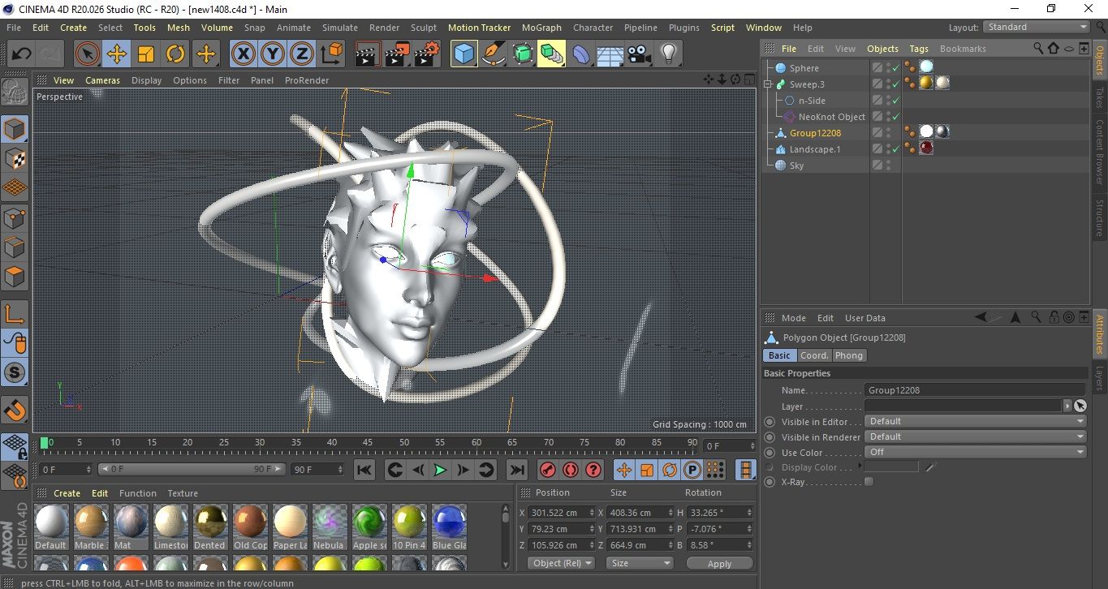This screenshot has height=589, width=1108.
Task: Select the Blue Glass material swatch
Action: (x=449, y=522)
